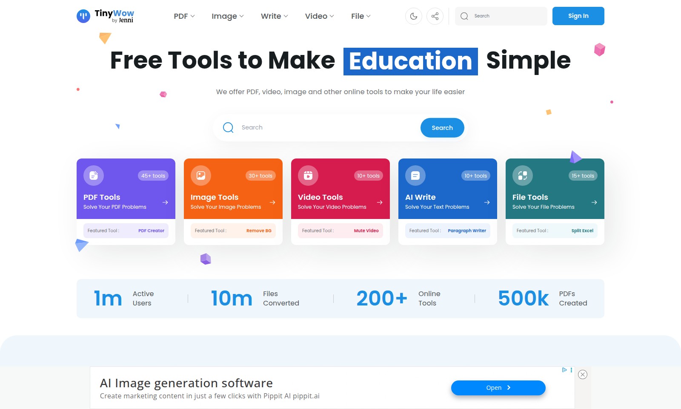Click the TinyWow logo icon
681x409 pixels.
[83, 16]
